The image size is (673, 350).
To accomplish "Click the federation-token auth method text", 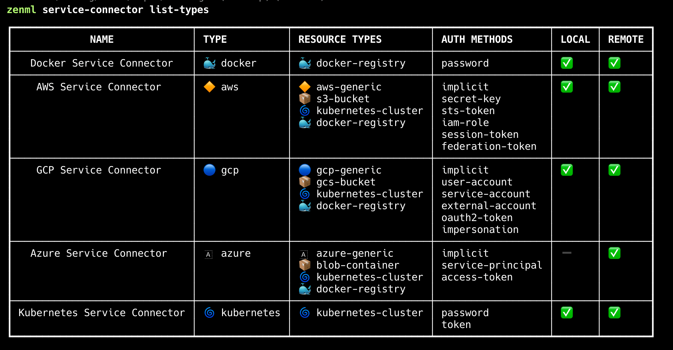I will tap(489, 146).
